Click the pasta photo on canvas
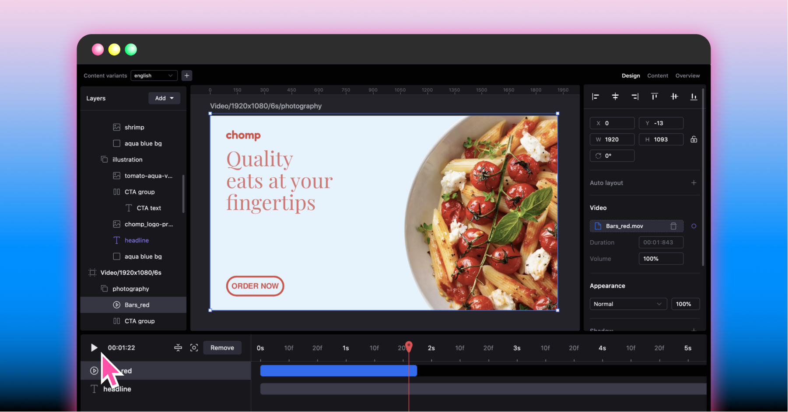Image resolution: width=788 pixels, height=412 pixels. point(481,213)
